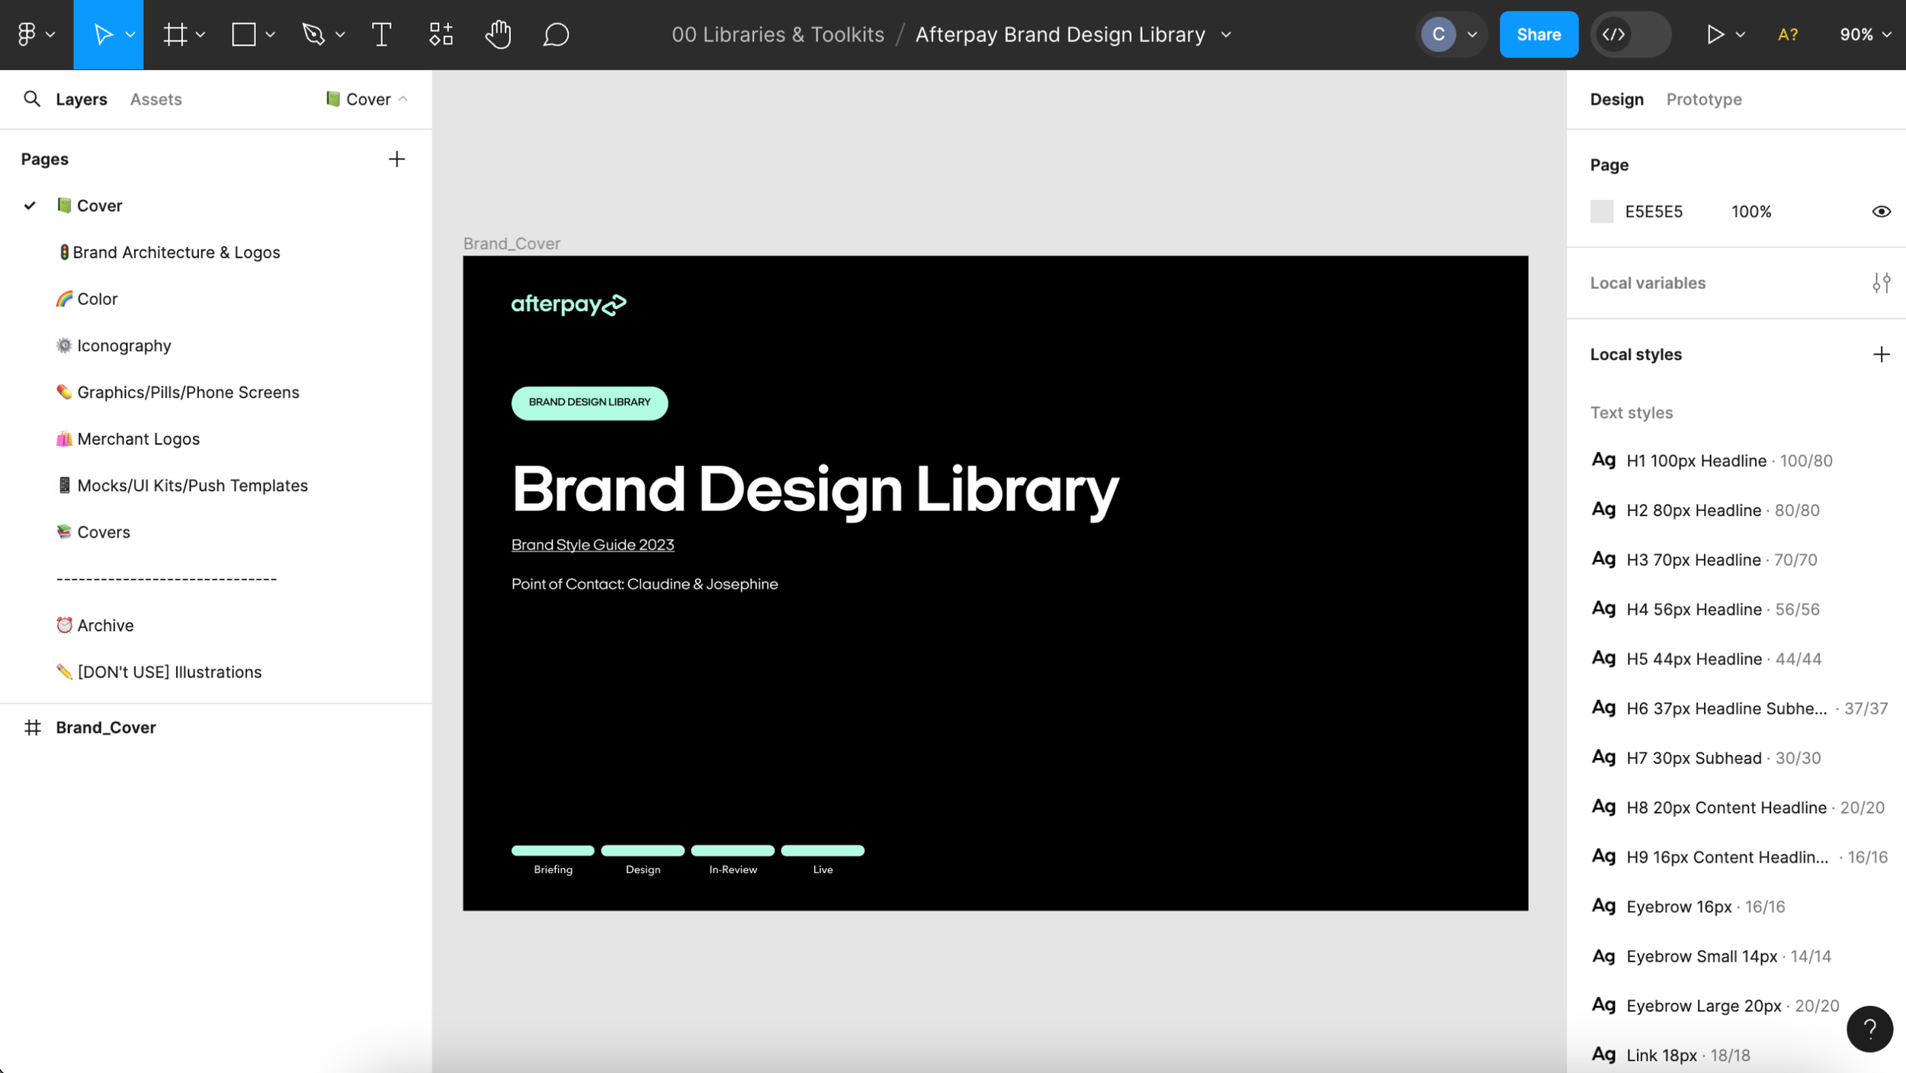
Task: Select the Pen tool
Action: click(x=313, y=34)
